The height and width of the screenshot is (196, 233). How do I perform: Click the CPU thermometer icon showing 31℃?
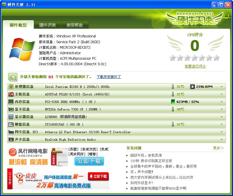173,87
